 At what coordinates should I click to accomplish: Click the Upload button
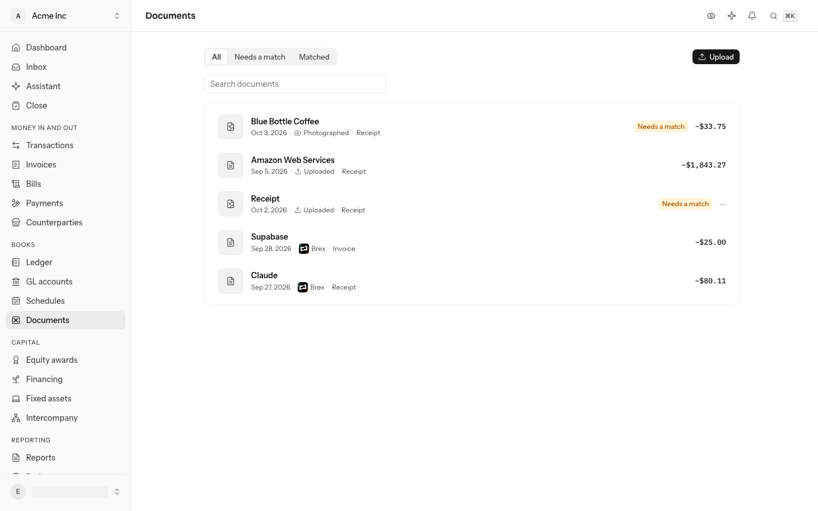[716, 57]
